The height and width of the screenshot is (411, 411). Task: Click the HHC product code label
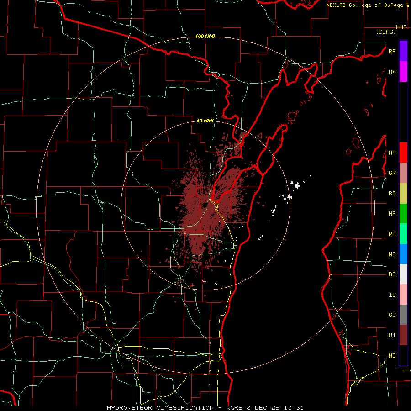click(x=401, y=27)
